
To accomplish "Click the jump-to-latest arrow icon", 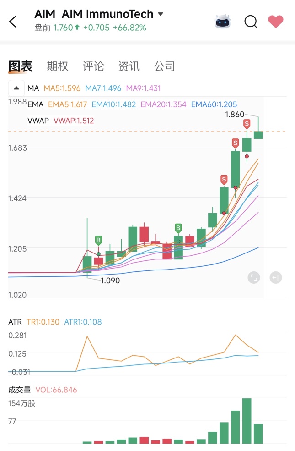I will (275, 278).
